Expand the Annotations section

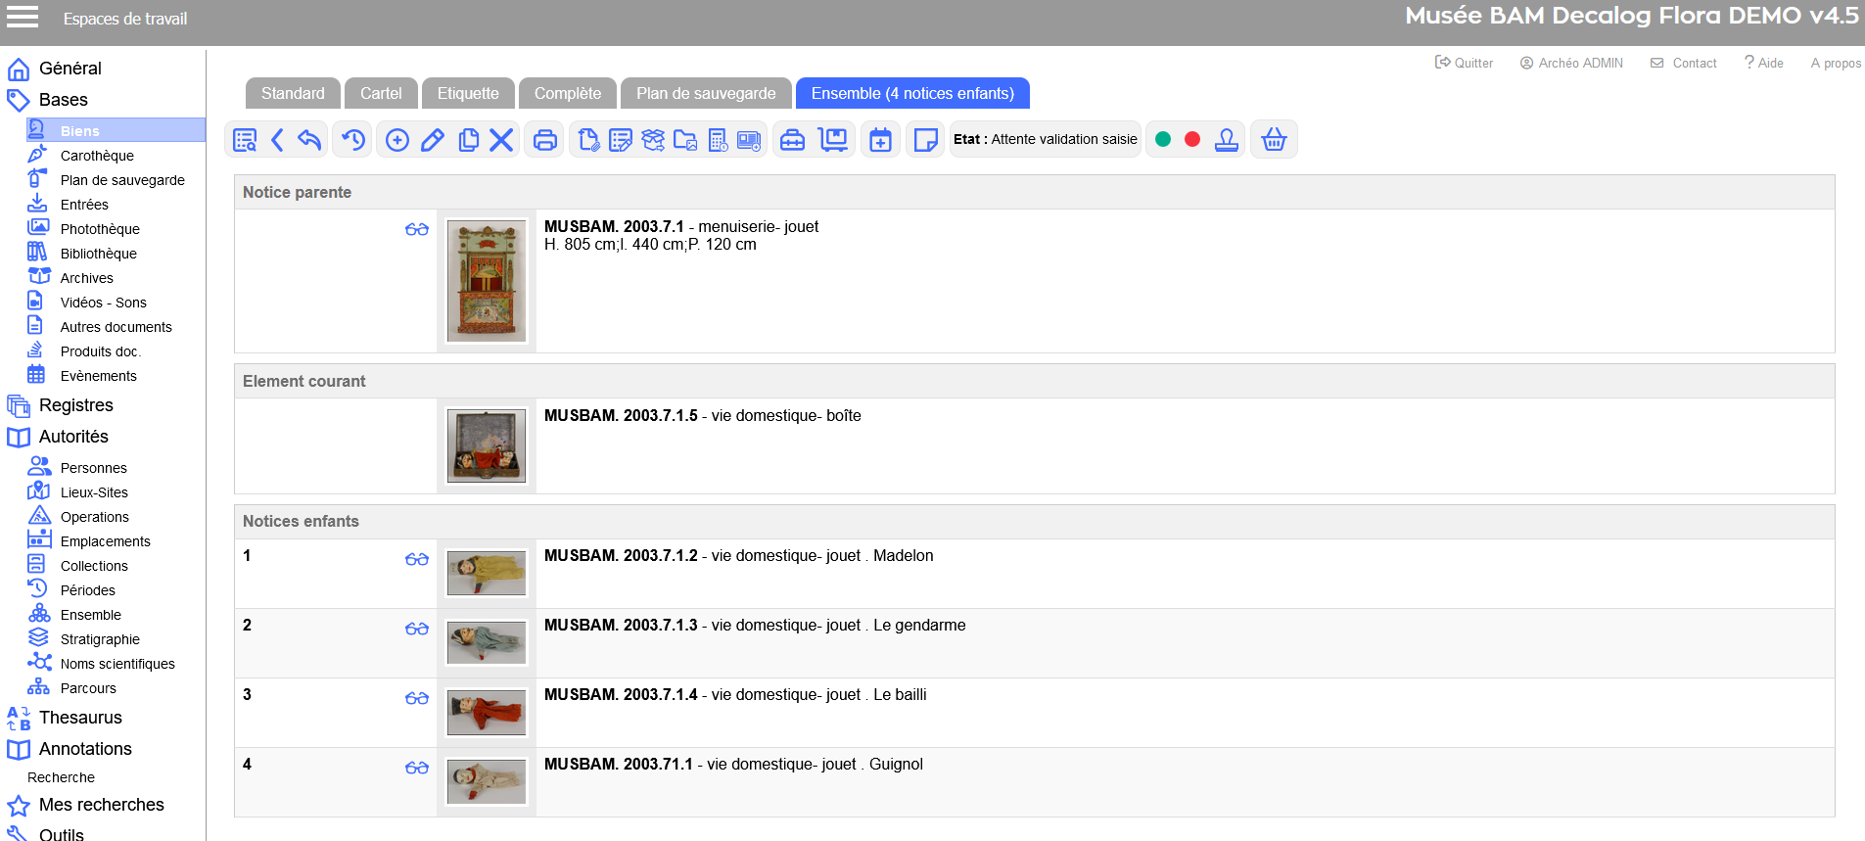85,749
